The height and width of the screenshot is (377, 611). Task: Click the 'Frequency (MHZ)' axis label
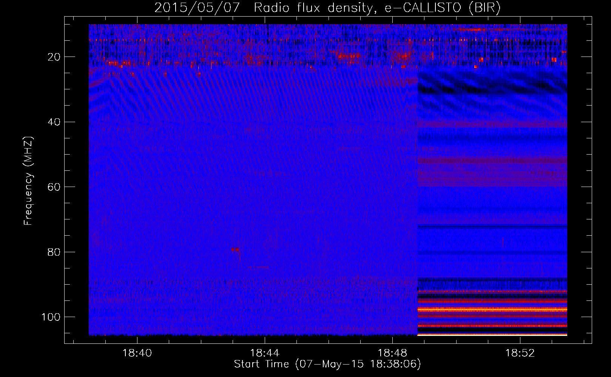28,181
